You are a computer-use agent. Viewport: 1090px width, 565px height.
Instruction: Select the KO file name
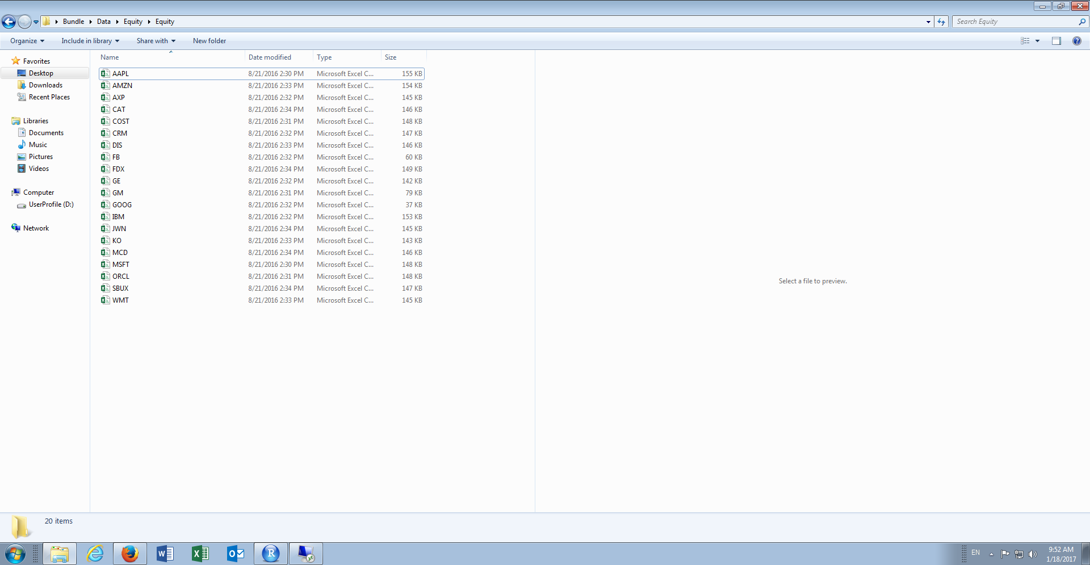[117, 241]
